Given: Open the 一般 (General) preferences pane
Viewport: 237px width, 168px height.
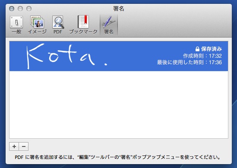Looking at the screenshot, I should (x=16, y=25).
